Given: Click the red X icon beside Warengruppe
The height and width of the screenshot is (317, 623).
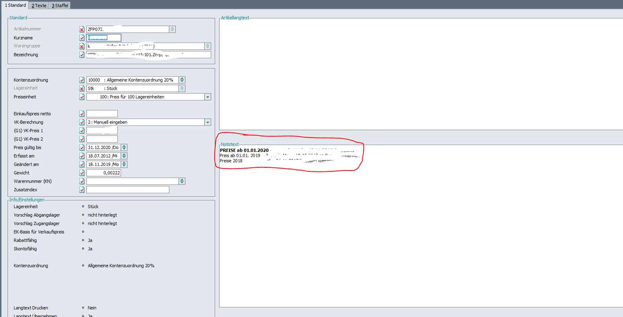Looking at the screenshot, I should coord(82,46).
